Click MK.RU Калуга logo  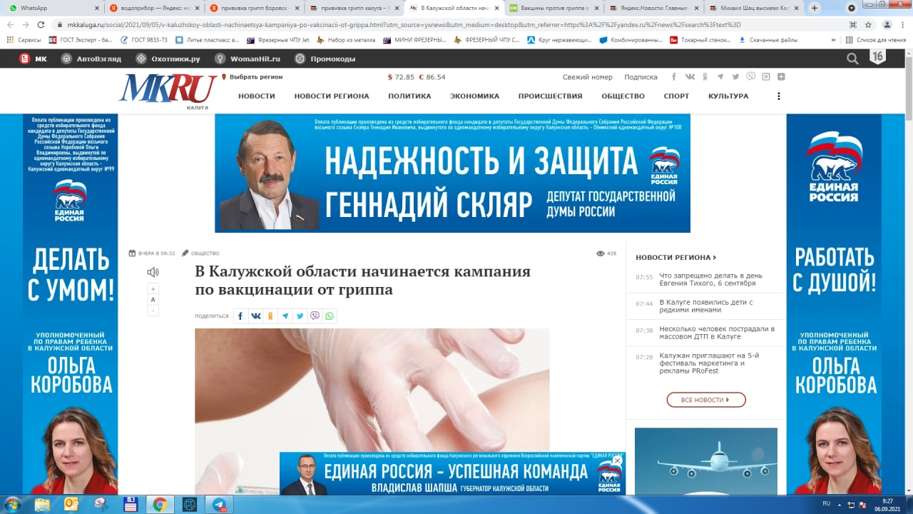pos(168,91)
